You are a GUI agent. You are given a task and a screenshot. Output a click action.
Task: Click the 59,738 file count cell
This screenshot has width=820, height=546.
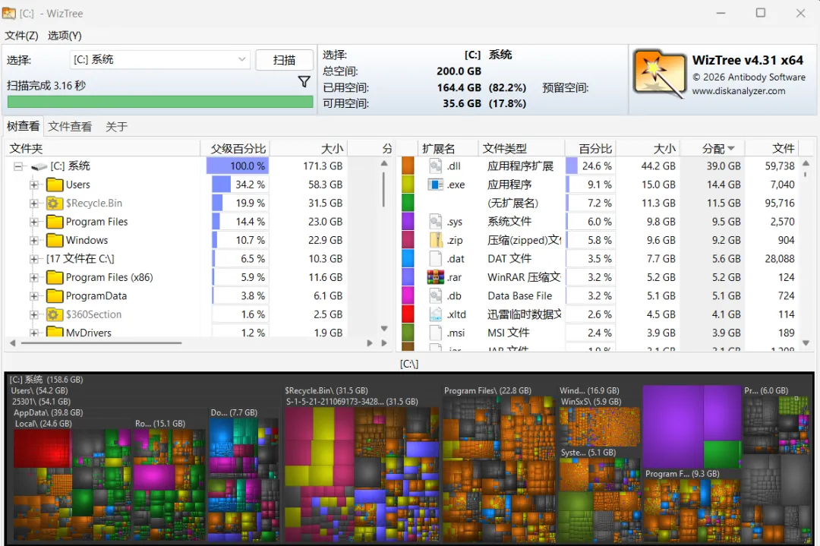[779, 166]
